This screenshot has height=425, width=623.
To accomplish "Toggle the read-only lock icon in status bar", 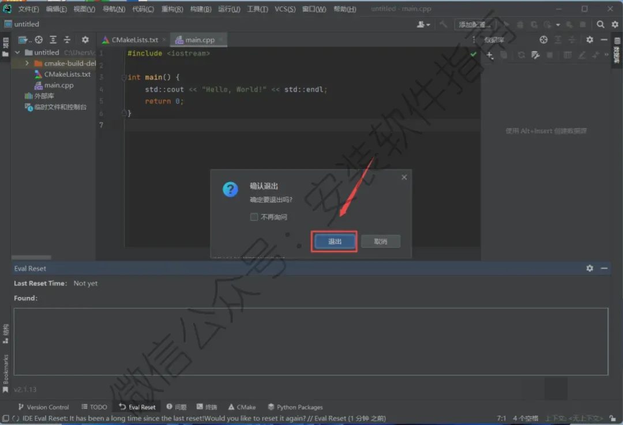I will 613,418.
